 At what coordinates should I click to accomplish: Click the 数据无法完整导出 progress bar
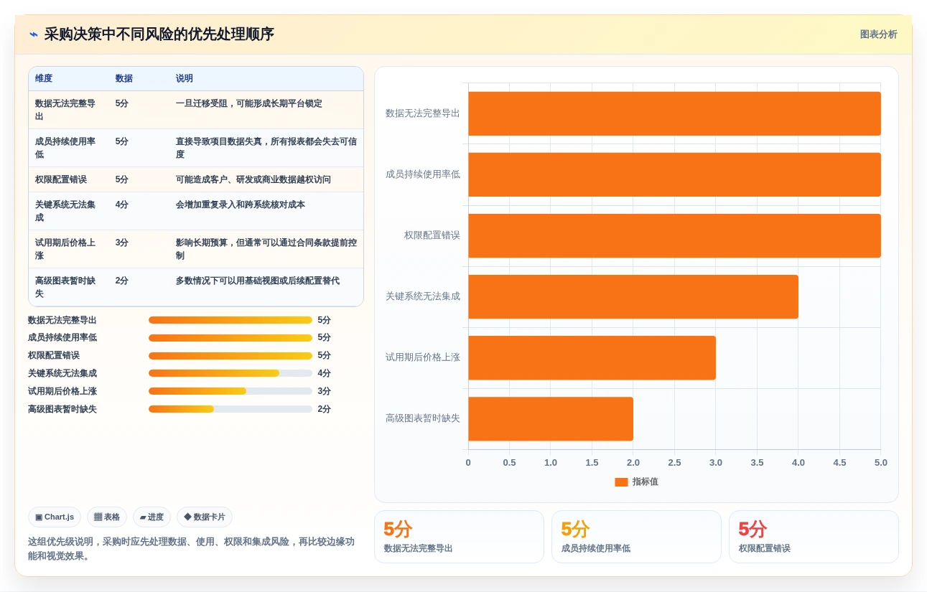(230, 320)
